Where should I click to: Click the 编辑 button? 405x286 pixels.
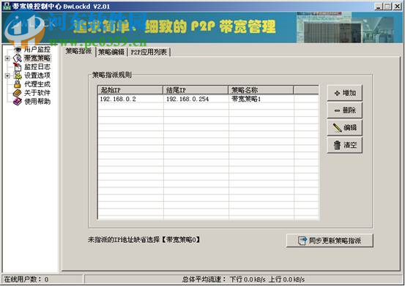pos(345,128)
